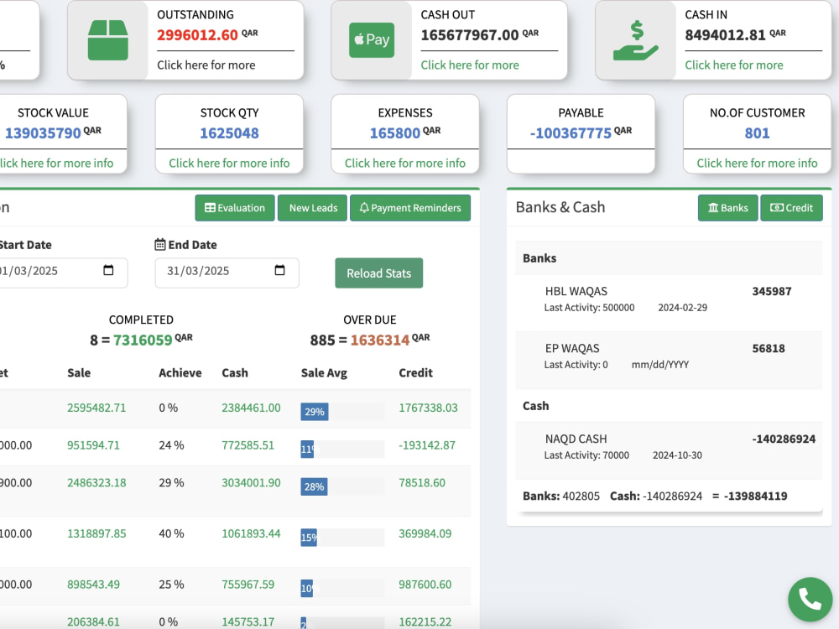
Task: Click cash value 3034001.90
Action: tap(251, 483)
